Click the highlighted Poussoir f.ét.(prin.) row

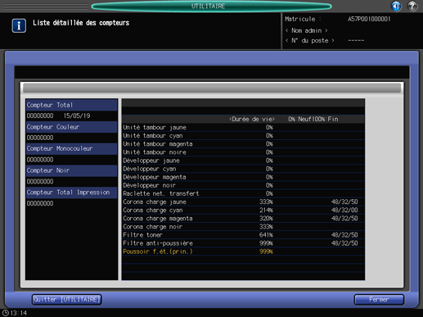[243, 251]
